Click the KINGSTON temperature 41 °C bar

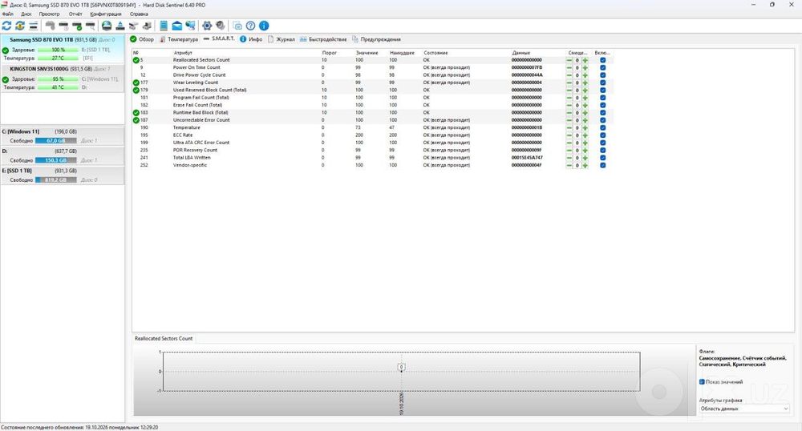(58, 87)
